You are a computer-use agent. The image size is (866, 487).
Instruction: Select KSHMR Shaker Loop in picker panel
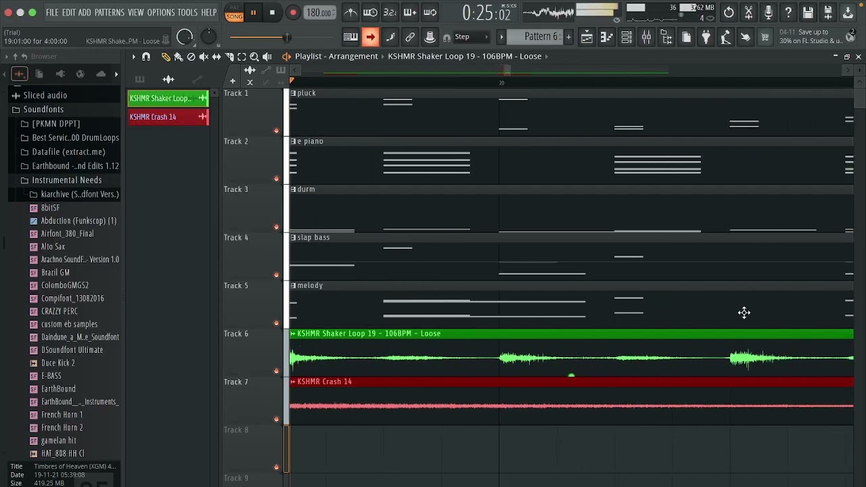168,98
